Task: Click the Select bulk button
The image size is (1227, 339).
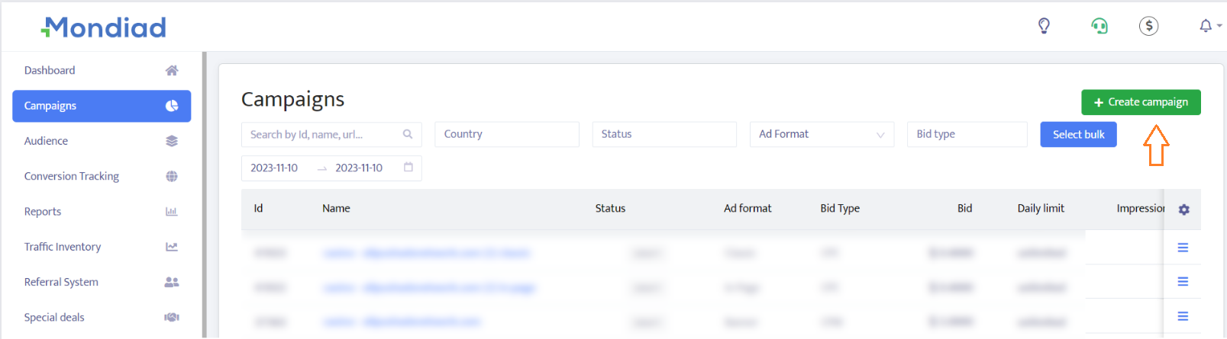Action: [1078, 135]
